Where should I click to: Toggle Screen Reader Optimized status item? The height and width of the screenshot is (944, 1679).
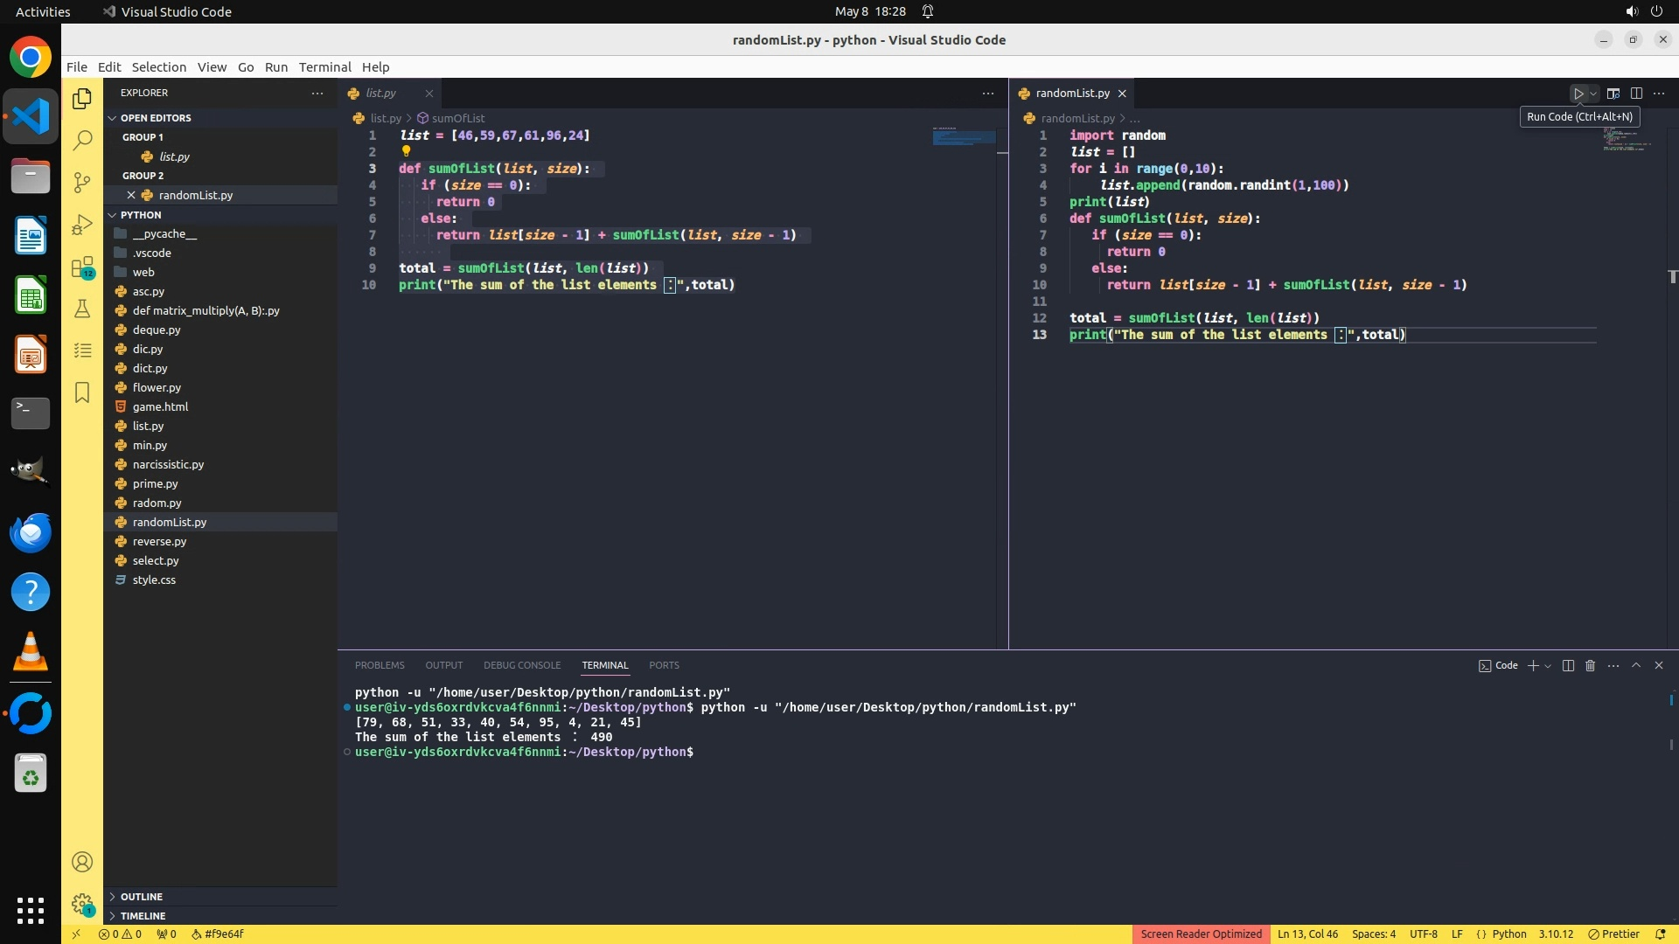[x=1201, y=934]
